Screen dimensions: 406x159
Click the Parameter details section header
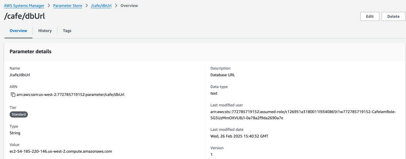pyautogui.click(x=30, y=52)
